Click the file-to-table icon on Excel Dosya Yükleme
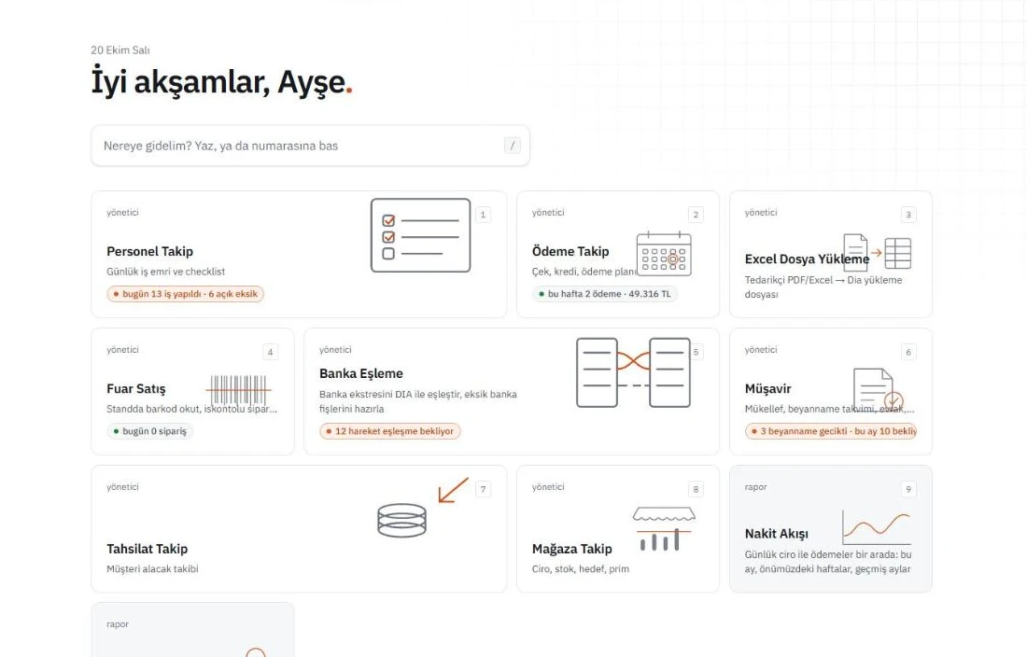Image resolution: width=1027 pixels, height=657 pixels. (x=877, y=253)
